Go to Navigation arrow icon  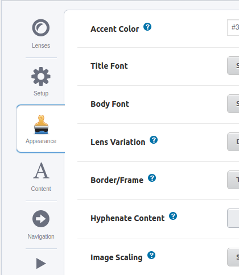coord(41,219)
